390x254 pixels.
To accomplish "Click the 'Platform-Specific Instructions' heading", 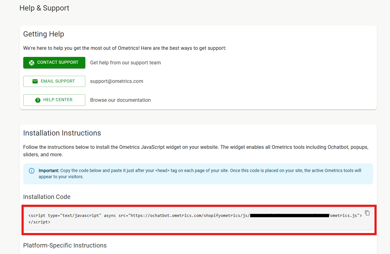I will click(65, 245).
